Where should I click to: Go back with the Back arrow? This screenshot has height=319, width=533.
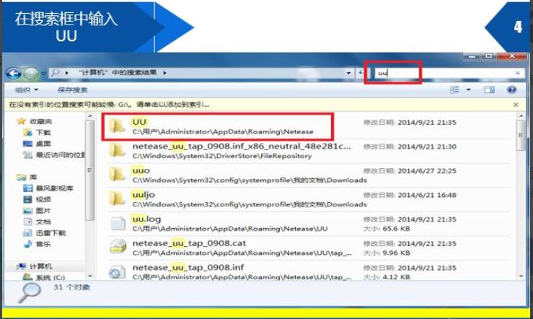14,73
